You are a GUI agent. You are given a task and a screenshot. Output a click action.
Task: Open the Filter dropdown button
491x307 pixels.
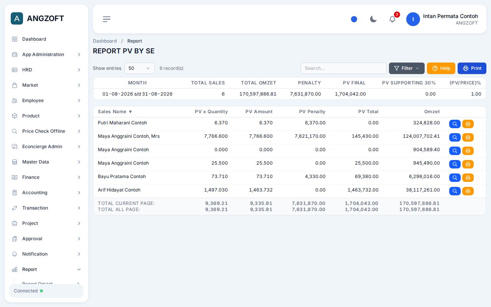click(407, 68)
